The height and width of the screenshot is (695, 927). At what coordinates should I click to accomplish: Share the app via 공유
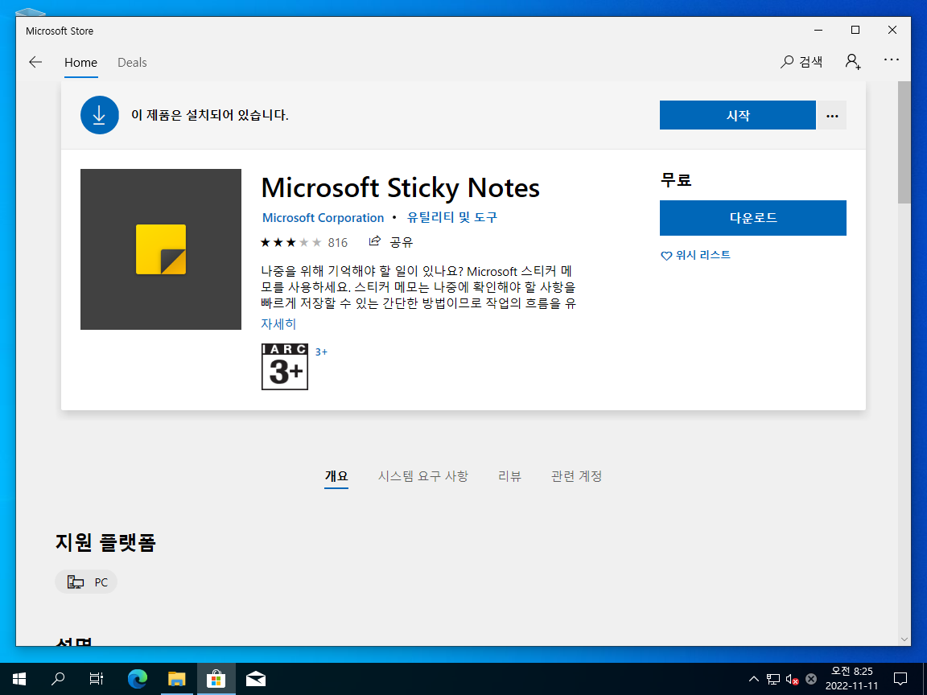[x=391, y=241]
